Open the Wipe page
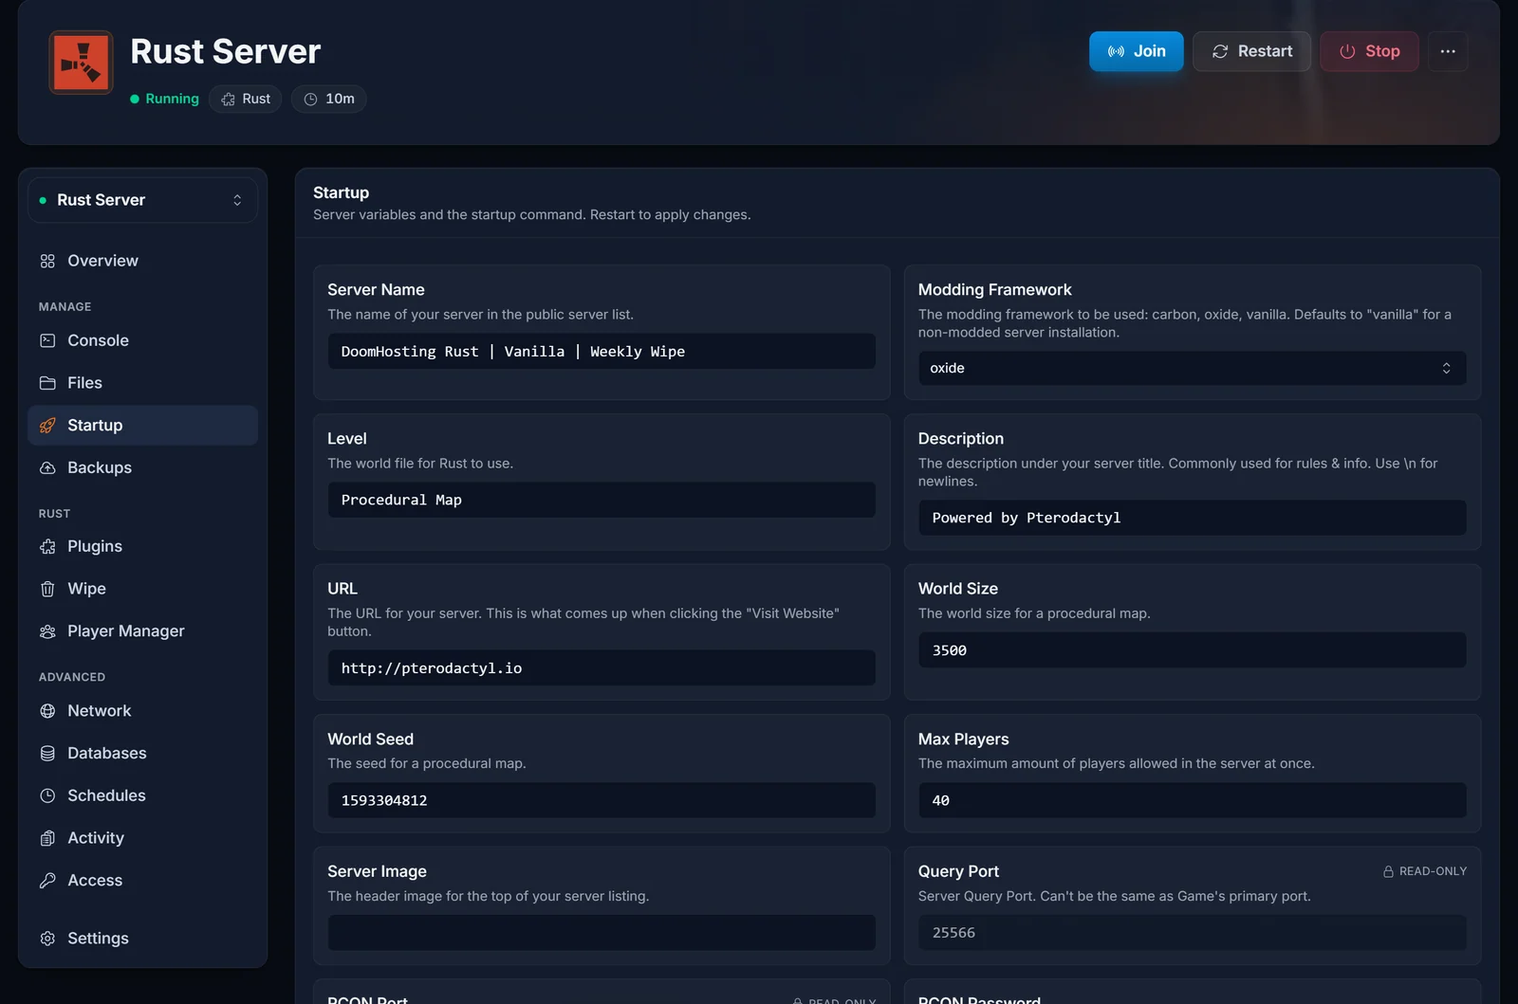1518x1004 pixels. point(142,589)
